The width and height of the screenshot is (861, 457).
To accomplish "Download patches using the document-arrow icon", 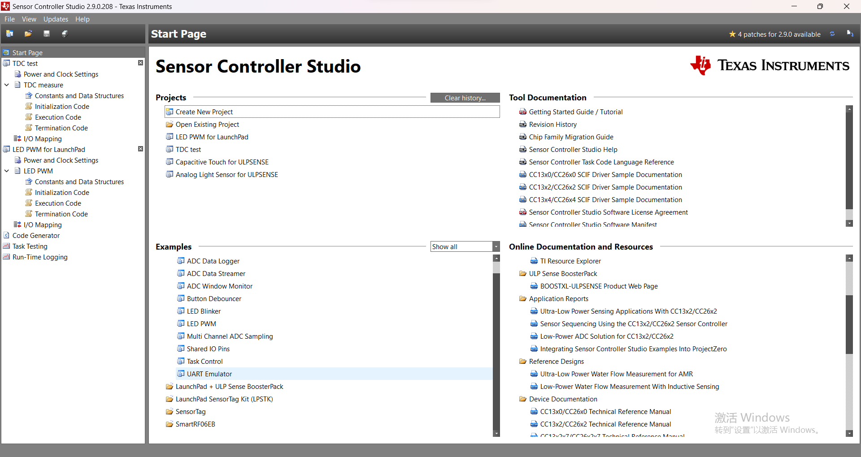I will 850,34.
